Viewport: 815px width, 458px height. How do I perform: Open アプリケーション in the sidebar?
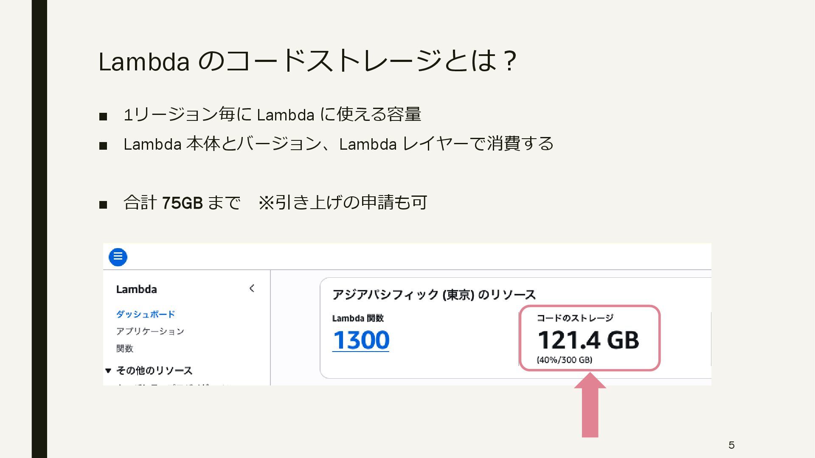(x=150, y=331)
